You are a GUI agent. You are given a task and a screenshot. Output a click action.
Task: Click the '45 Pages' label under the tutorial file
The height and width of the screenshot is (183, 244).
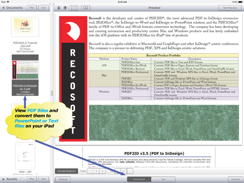tap(25, 49)
